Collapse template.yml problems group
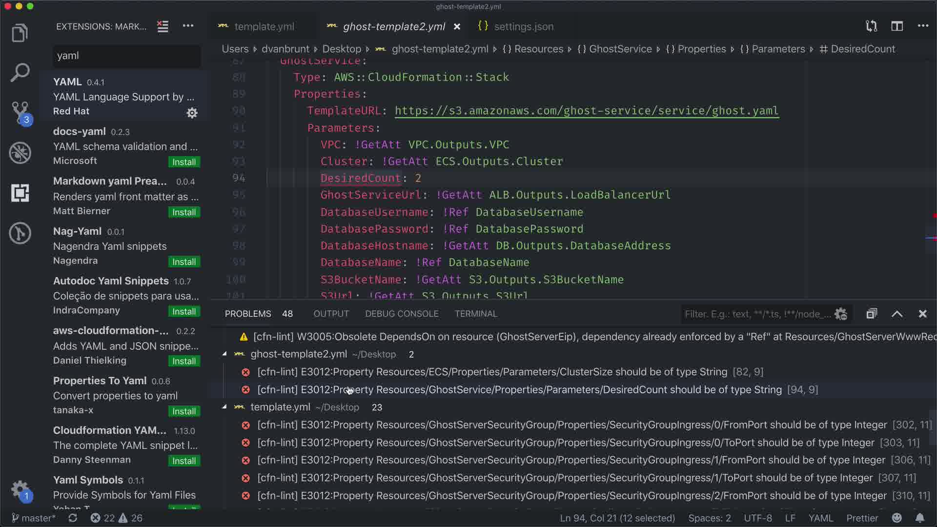Screen dimensions: 937x527 (x=224, y=407)
